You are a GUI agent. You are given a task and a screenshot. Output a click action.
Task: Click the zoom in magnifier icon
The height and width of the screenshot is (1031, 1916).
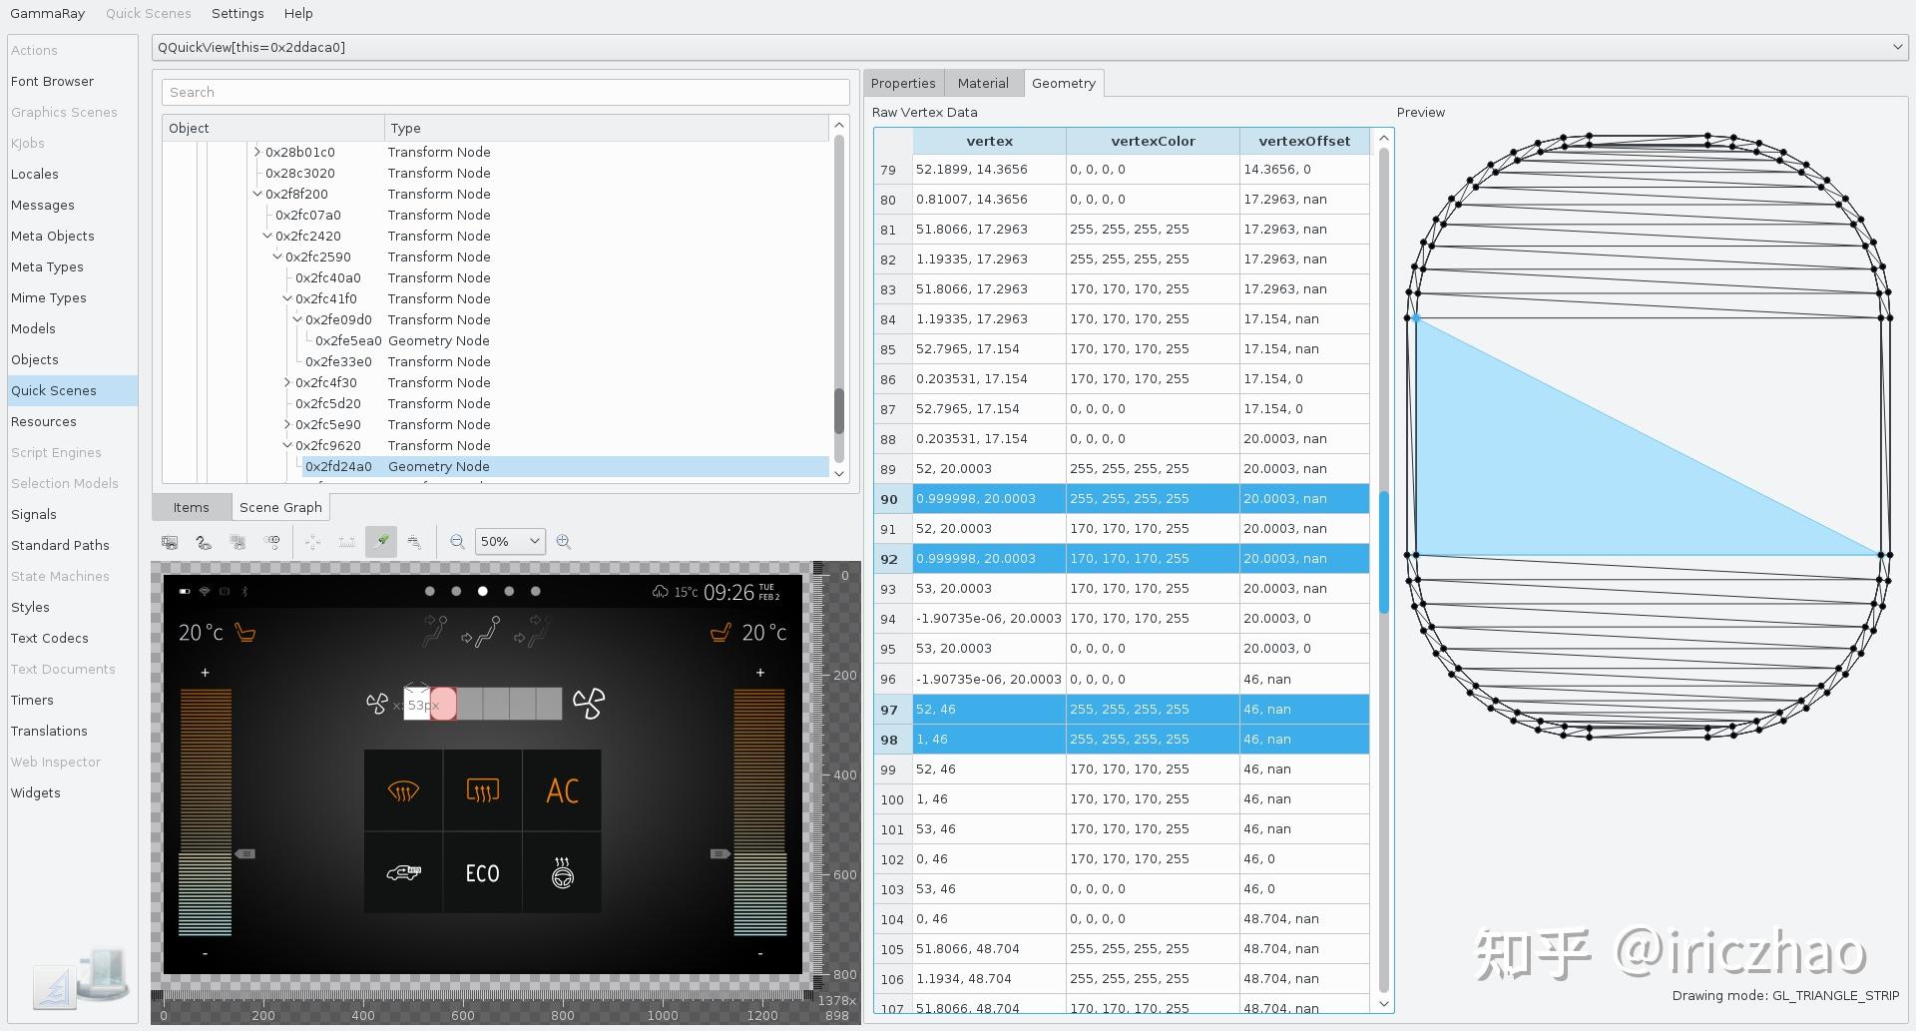564,542
